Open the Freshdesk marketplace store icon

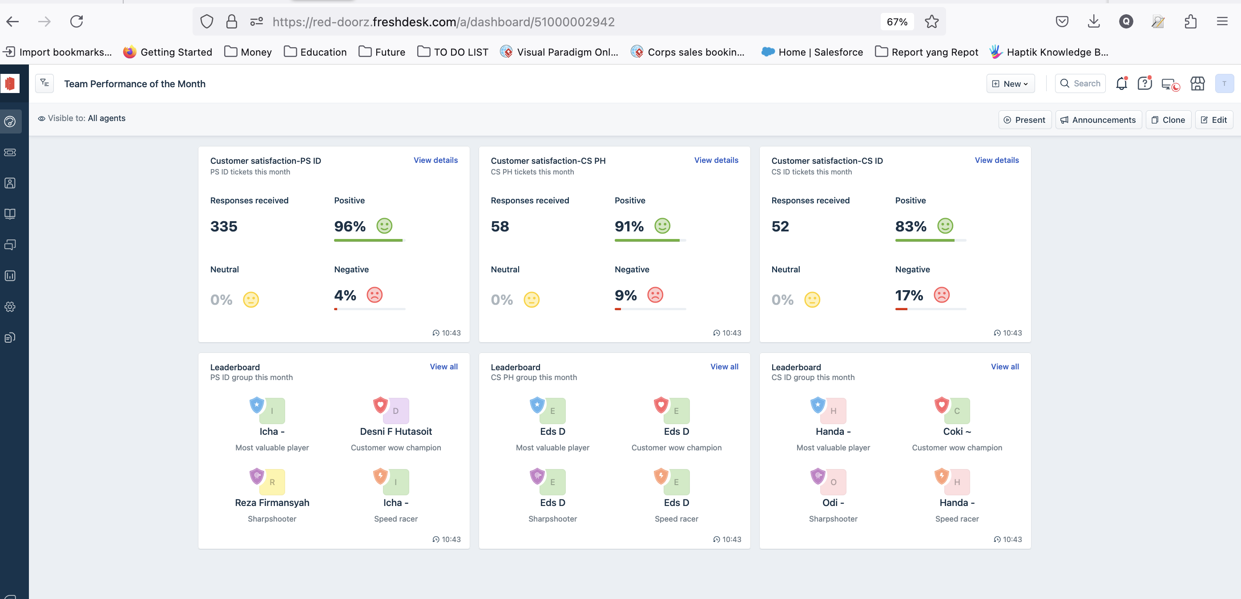1197,83
